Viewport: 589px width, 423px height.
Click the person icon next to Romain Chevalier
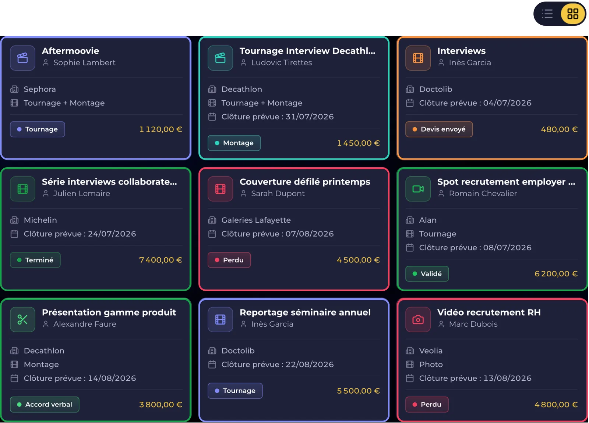tap(441, 194)
